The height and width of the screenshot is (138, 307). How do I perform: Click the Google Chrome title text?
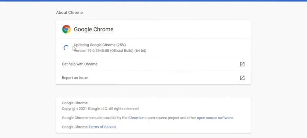coord(94,29)
